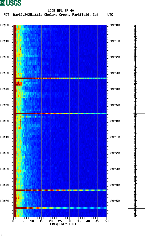Click the seismogram spike near 20:54 UTC
147x238 pixels.
pyautogui.click(x=137, y=209)
